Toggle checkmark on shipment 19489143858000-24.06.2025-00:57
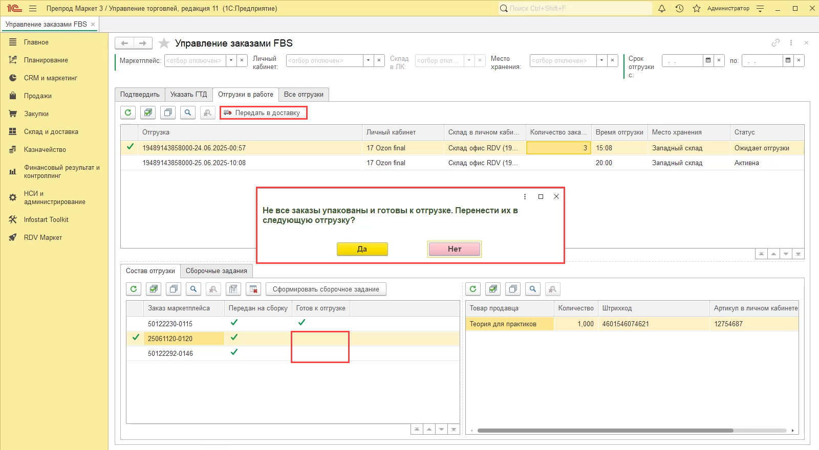 (x=130, y=147)
